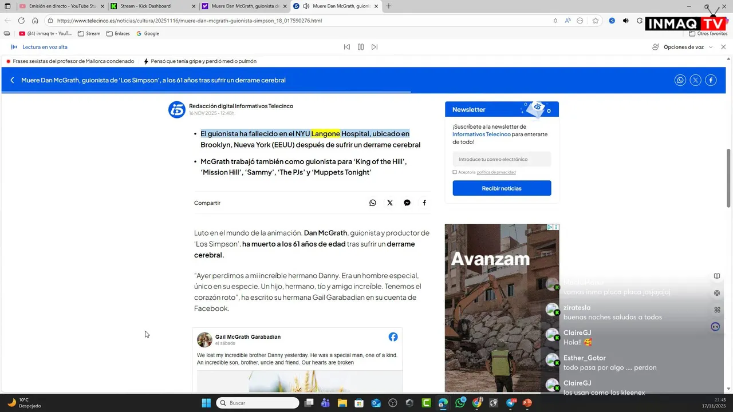733x412 pixels.
Task: Click the browser address bar URL
Action: tap(189, 21)
